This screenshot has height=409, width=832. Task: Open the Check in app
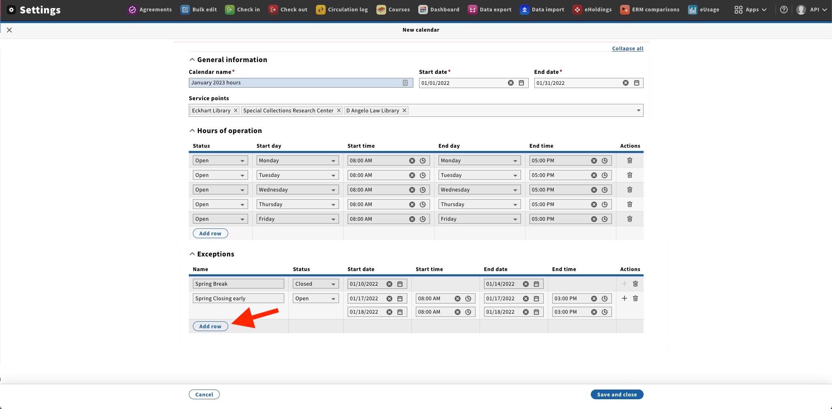click(x=242, y=10)
